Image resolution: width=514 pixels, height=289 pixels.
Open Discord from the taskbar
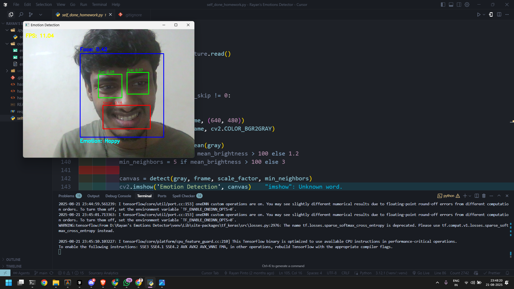pyautogui.click(x=91, y=283)
